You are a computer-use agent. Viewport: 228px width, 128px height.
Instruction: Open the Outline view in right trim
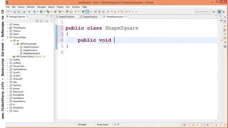[225, 21]
